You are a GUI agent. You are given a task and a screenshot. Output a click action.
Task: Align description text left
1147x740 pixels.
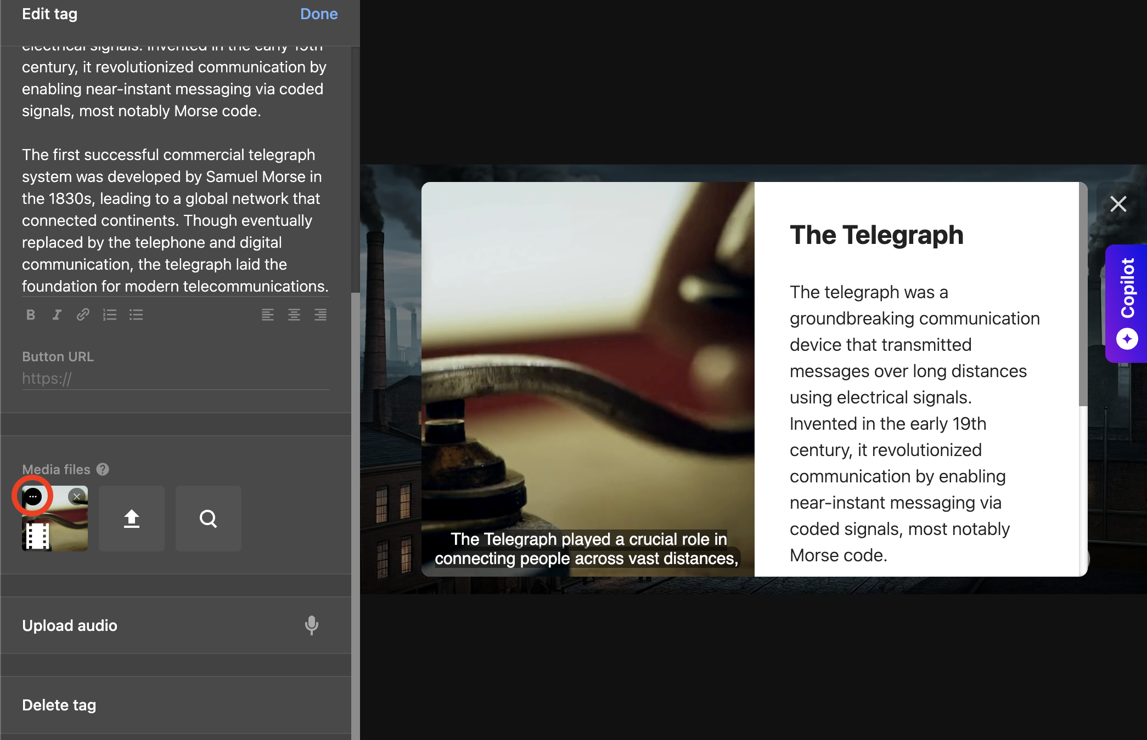(268, 315)
